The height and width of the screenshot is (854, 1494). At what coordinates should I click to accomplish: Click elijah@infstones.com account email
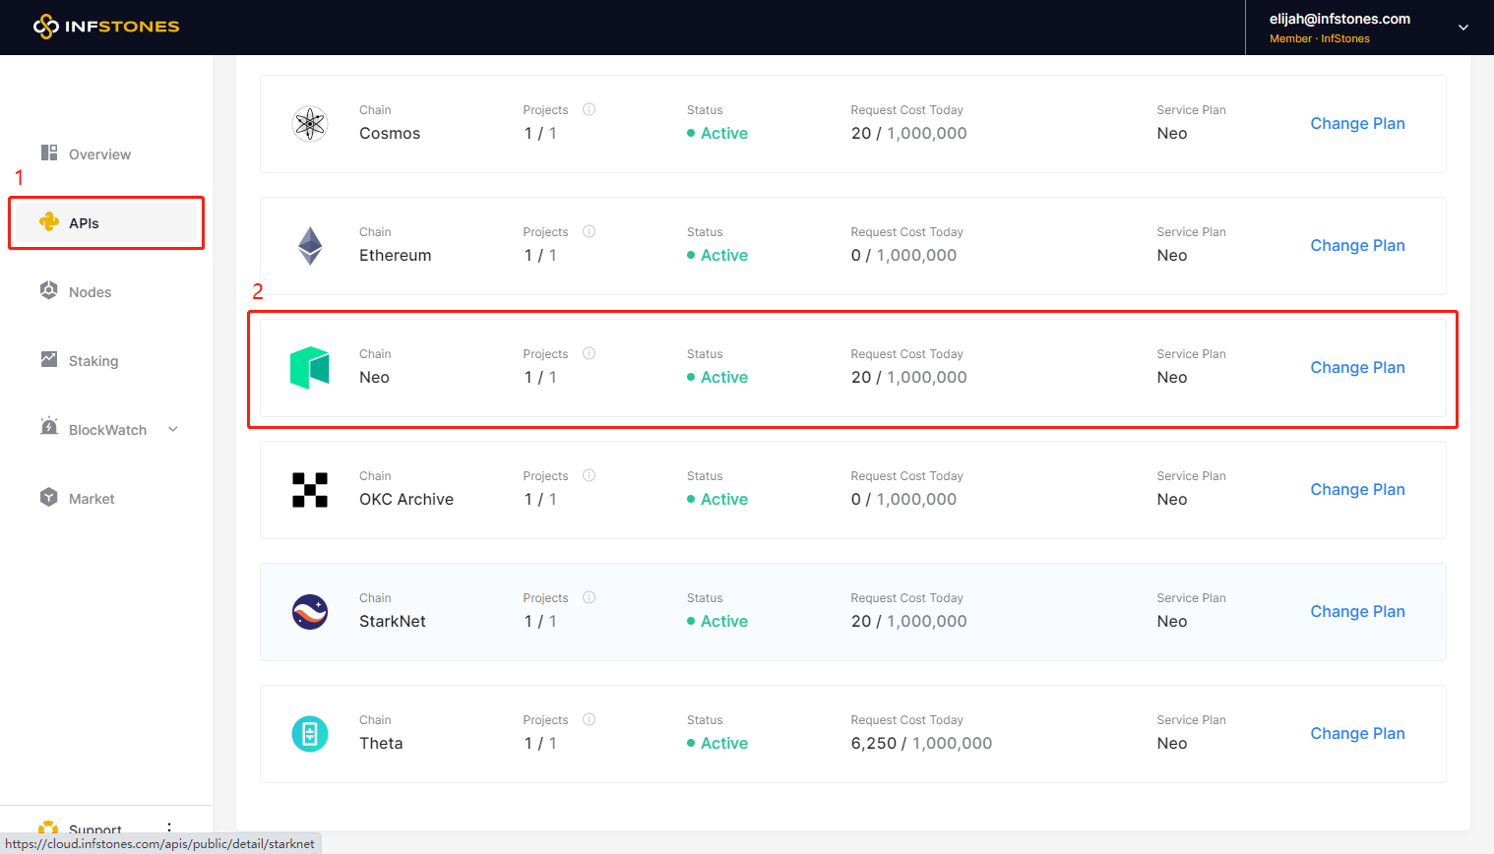1339,19
